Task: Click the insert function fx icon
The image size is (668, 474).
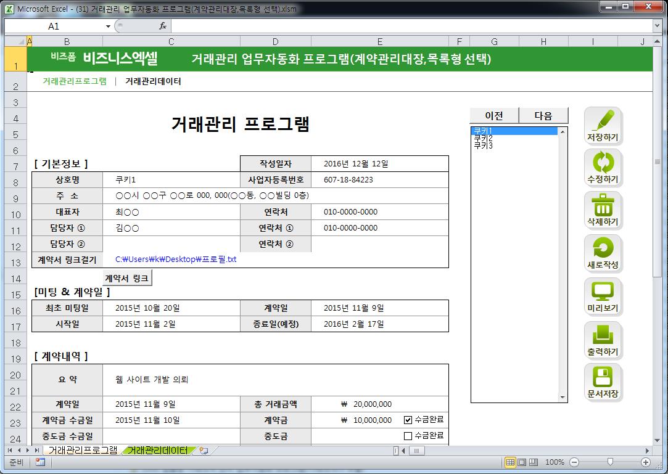Action: click(x=163, y=26)
